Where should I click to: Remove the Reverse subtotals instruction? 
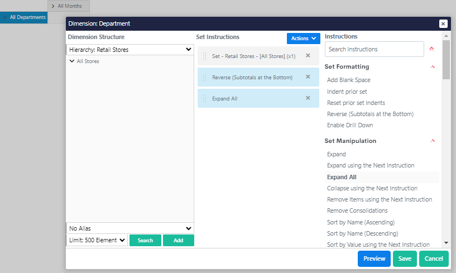pos(308,77)
